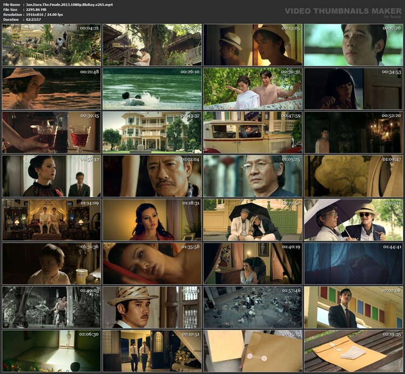The image size is (405, 374).
Task: Click the two men in doorway thumbnail 02:10:51
Action: point(152,351)
